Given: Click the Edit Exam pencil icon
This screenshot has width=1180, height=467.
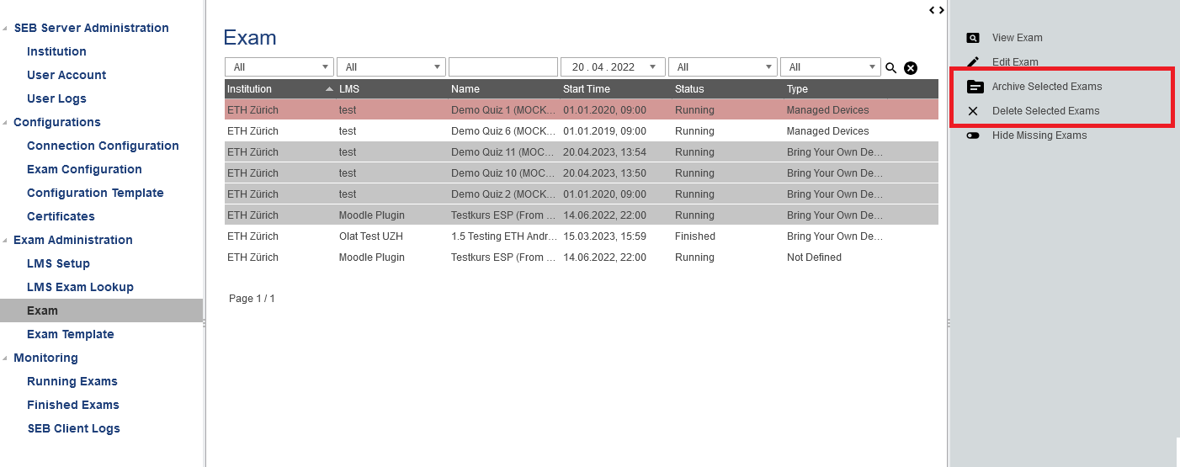Looking at the screenshot, I should click(973, 62).
